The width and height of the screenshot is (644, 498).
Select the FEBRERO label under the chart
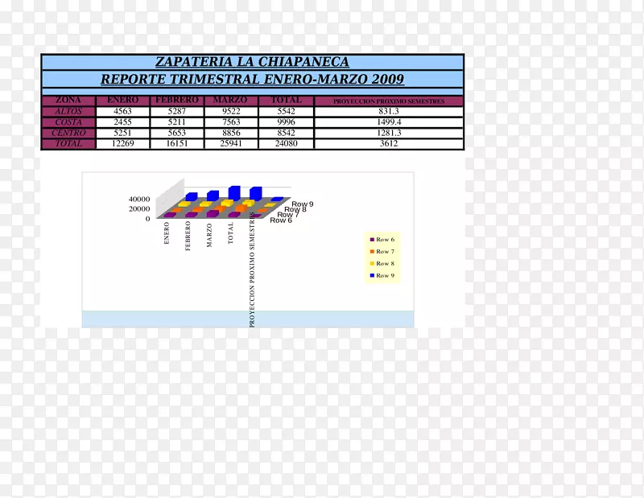[x=188, y=236]
